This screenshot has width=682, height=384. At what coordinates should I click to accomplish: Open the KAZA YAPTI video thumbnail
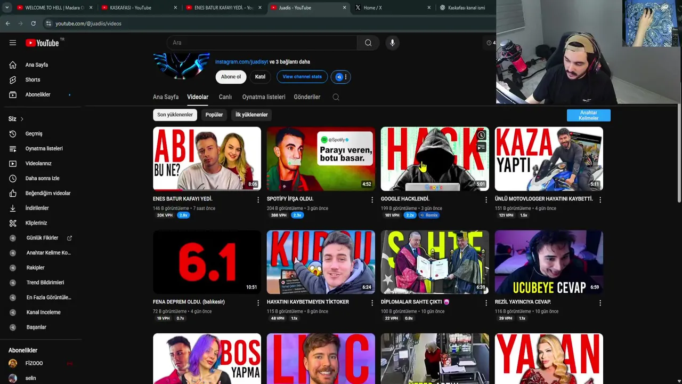coord(549,158)
